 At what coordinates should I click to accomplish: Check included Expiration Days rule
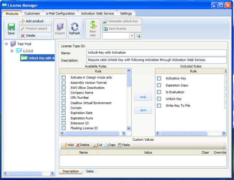click(159, 85)
